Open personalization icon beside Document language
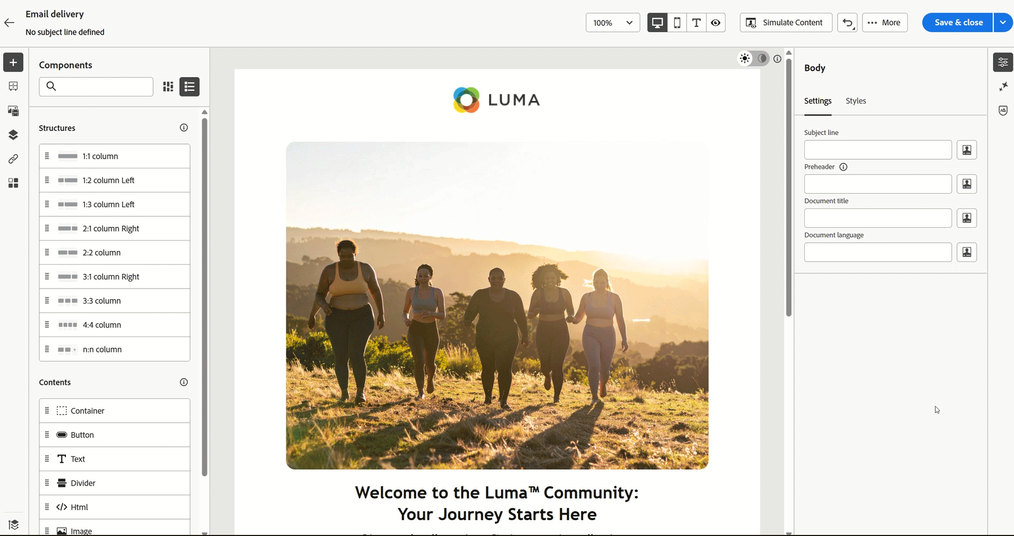The height and width of the screenshot is (536, 1014). tap(966, 252)
